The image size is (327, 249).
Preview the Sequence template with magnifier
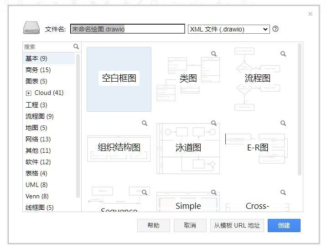tap(145, 192)
